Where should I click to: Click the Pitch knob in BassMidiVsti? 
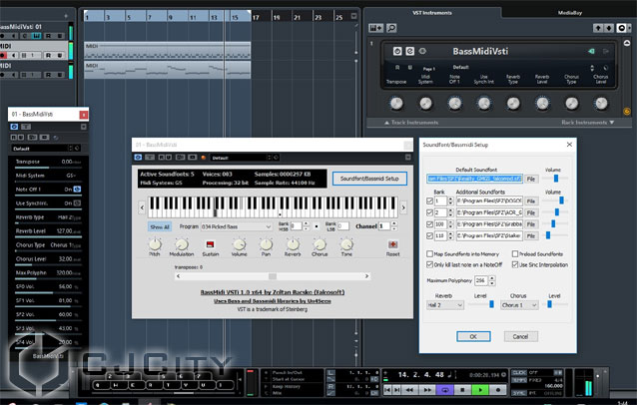click(155, 244)
